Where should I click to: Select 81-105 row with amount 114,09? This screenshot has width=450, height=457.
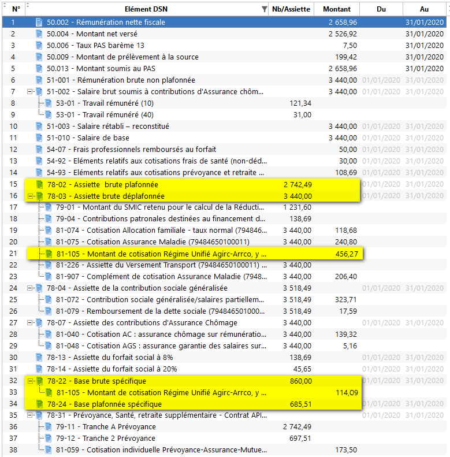(224, 393)
